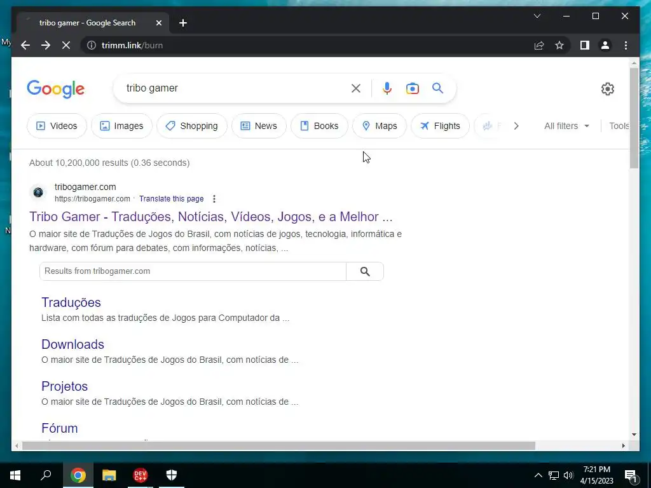
Task: Open File Explorer from taskbar
Action: [x=109, y=475]
